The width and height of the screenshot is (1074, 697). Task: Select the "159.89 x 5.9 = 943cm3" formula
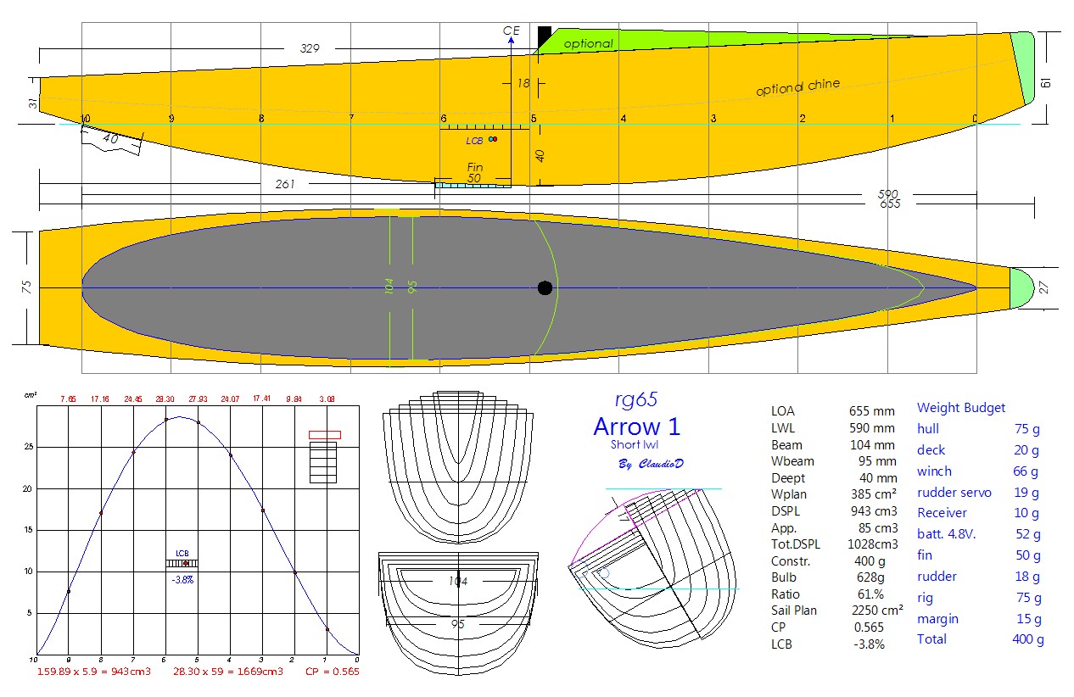click(94, 672)
